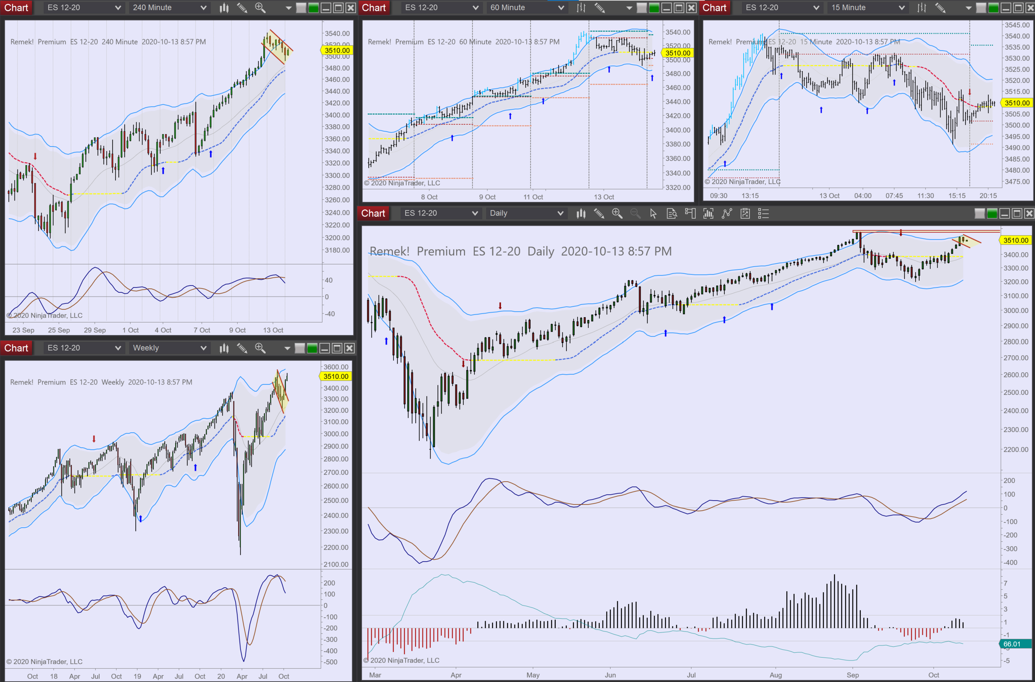Open Properties list icon in Daily chart
Image resolution: width=1035 pixels, height=682 pixels.
click(x=763, y=214)
